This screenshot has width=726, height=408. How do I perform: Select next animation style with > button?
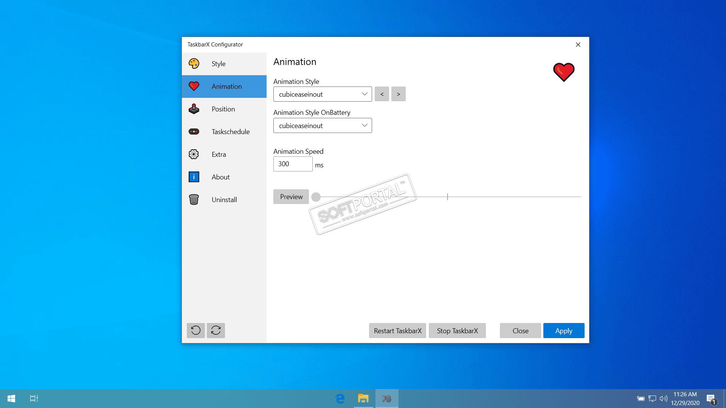pos(398,94)
